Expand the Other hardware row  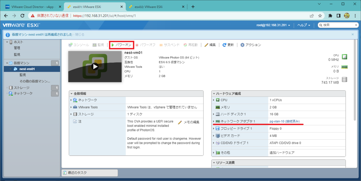(214, 153)
